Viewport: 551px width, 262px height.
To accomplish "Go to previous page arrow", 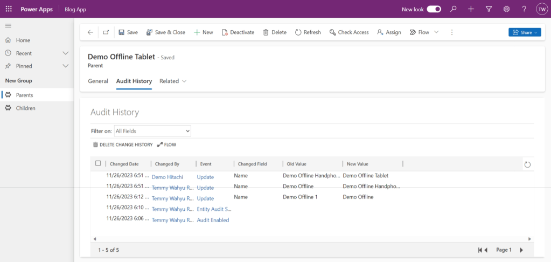I will click(x=486, y=250).
